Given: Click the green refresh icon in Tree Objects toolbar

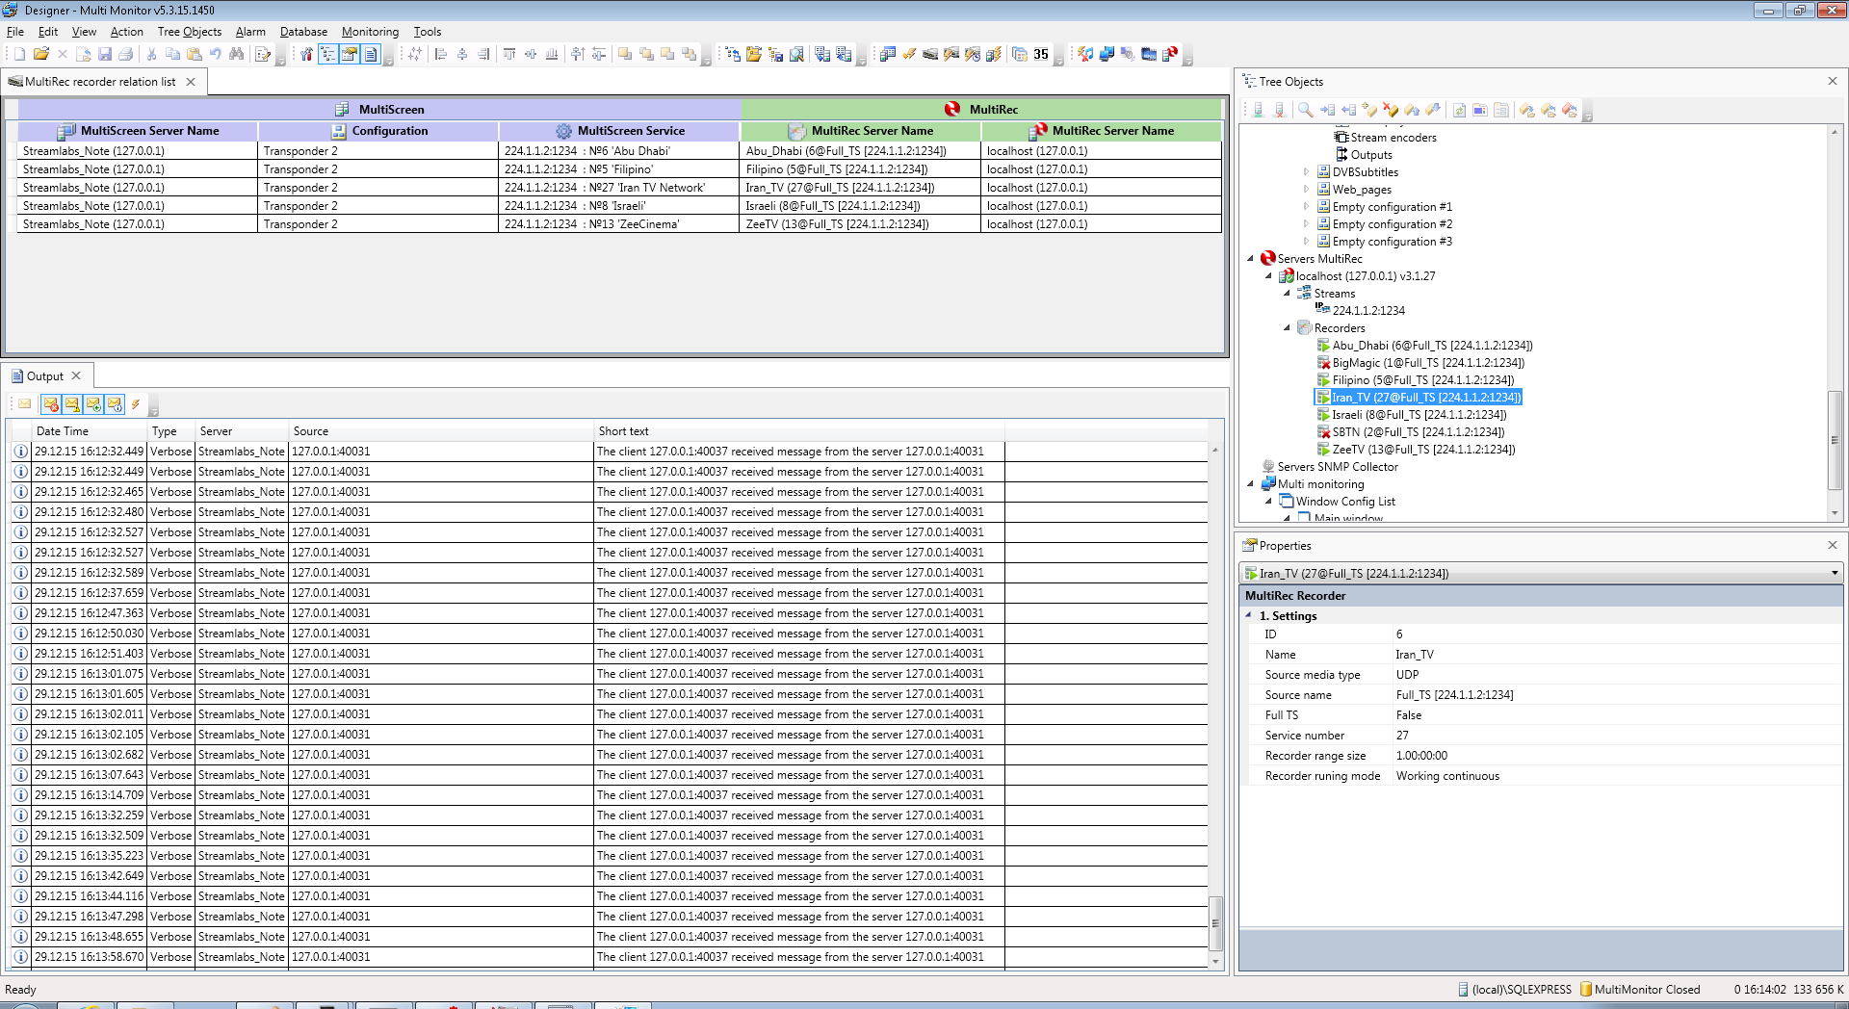Looking at the screenshot, I should (1459, 111).
